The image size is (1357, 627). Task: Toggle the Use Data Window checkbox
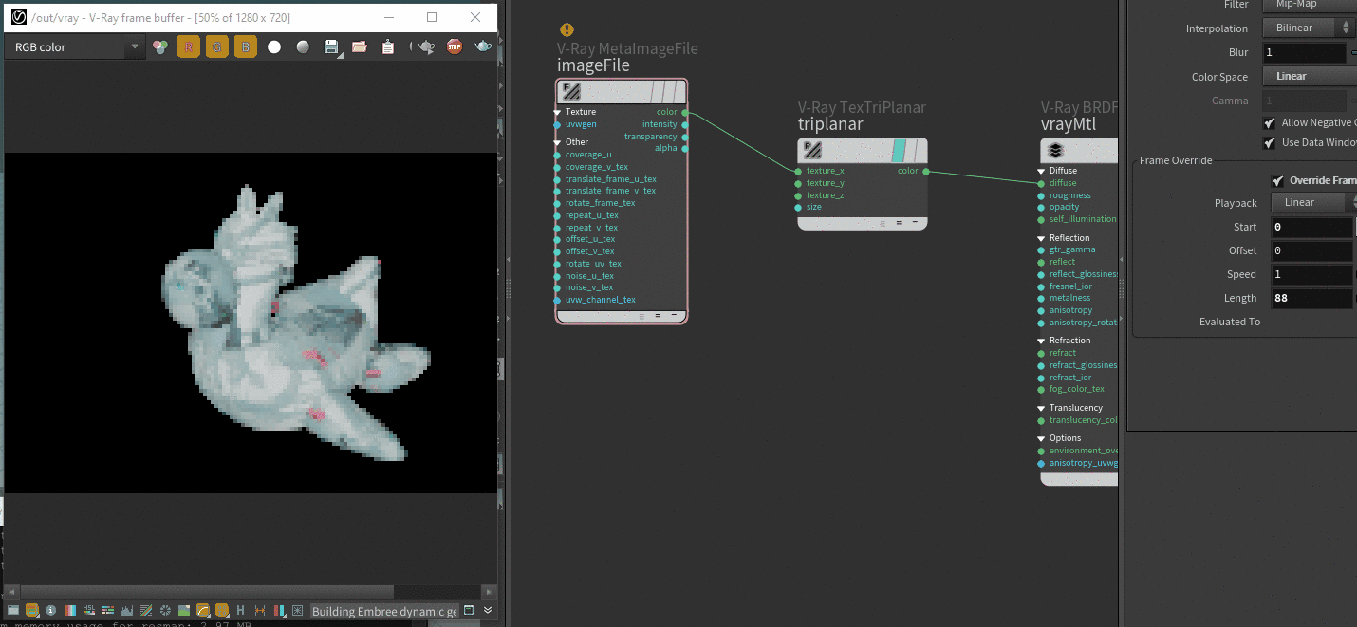coord(1270,143)
